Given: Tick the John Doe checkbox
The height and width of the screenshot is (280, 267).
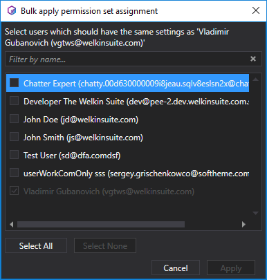Looking at the screenshot, I should [14, 119].
